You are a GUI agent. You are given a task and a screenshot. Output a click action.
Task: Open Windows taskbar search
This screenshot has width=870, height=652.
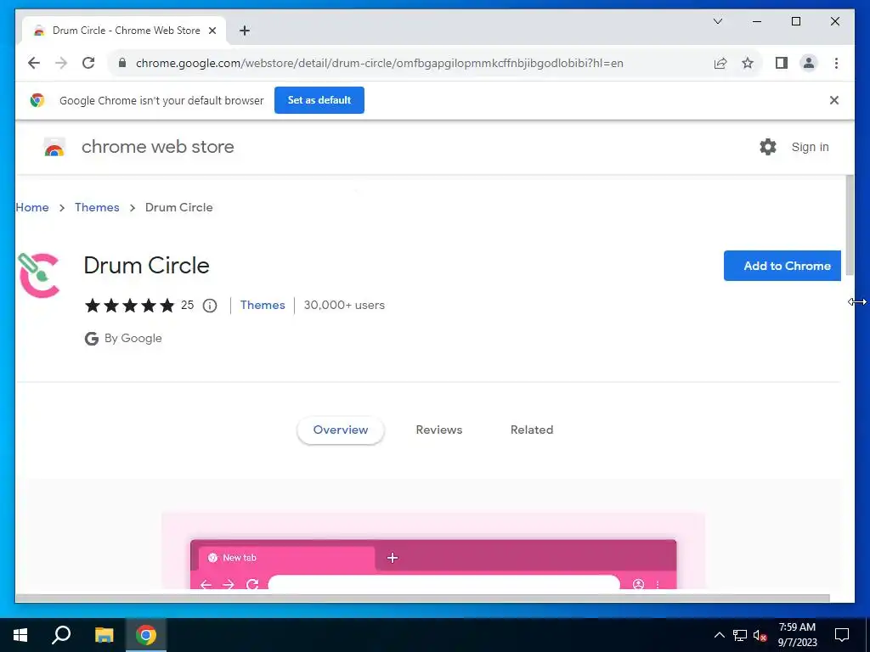pyautogui.click(x=61, y=635)
